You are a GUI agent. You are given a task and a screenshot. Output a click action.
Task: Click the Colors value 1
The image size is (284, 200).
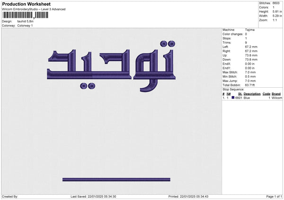274,8
